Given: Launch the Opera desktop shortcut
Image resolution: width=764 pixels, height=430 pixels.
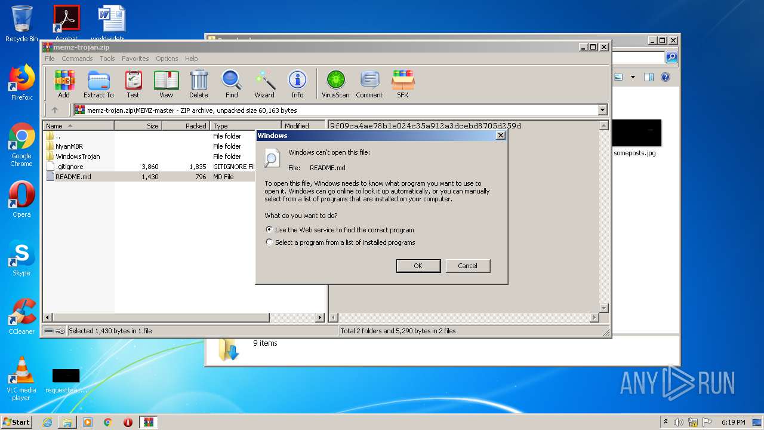Looking at the screenshot, I should pyautogui.click(x=21, y=199).
